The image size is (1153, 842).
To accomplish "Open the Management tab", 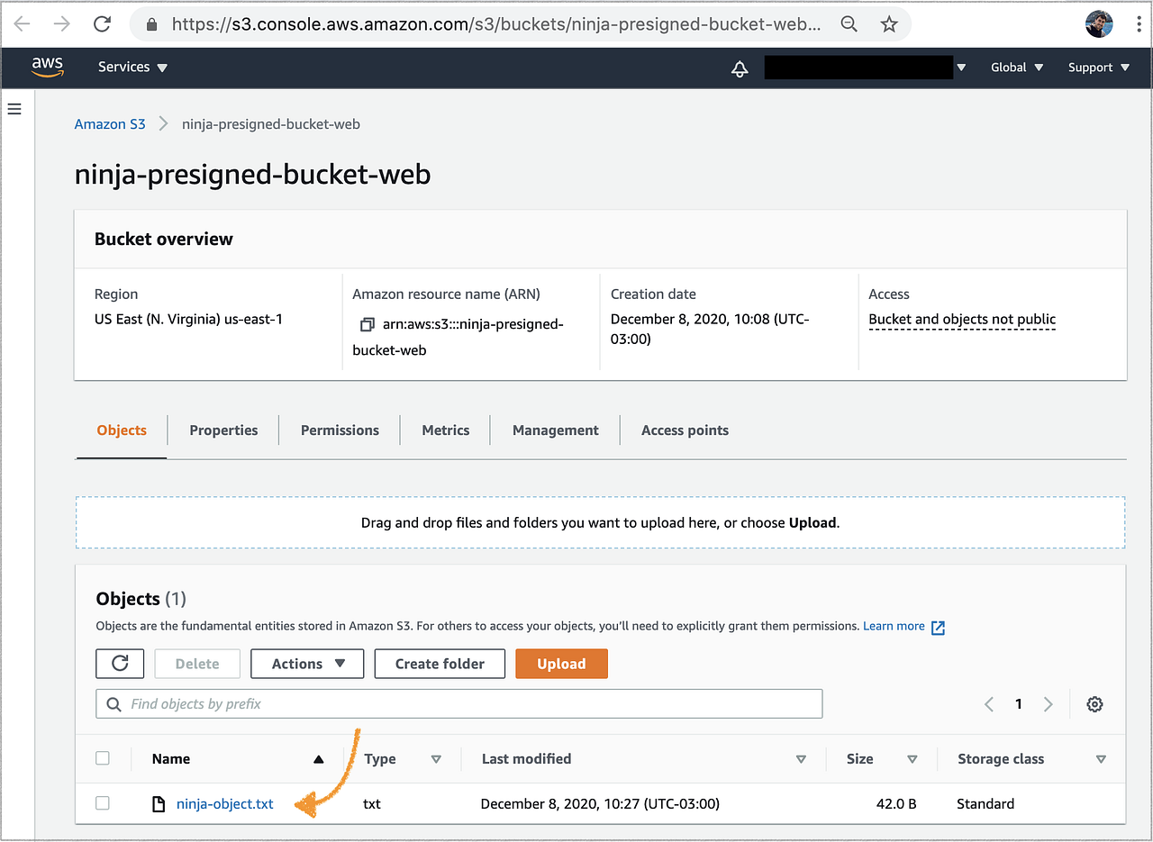I will (554, 430).
